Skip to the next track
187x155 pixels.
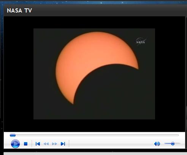[x=63, y=144]
